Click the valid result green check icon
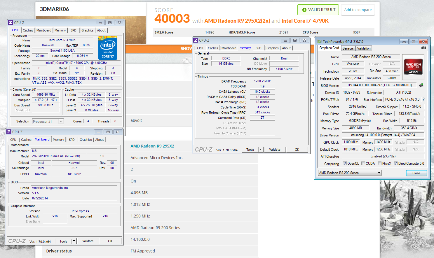The height and width of the screenshot is (258, 434). click(304, 10)
